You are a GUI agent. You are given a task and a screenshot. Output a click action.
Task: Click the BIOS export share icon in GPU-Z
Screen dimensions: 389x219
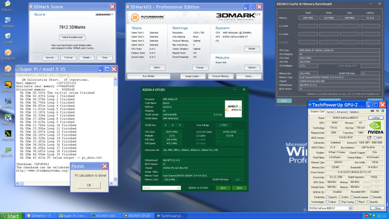click(370, 138)
